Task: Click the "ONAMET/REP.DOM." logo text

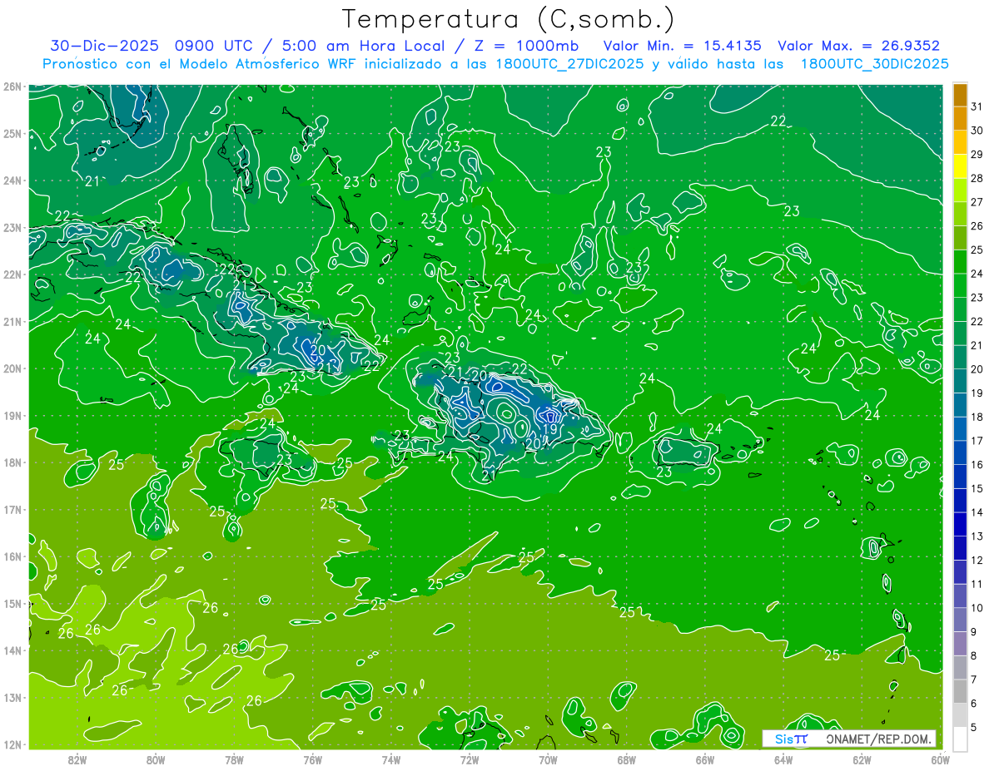Action: point(879,739)
